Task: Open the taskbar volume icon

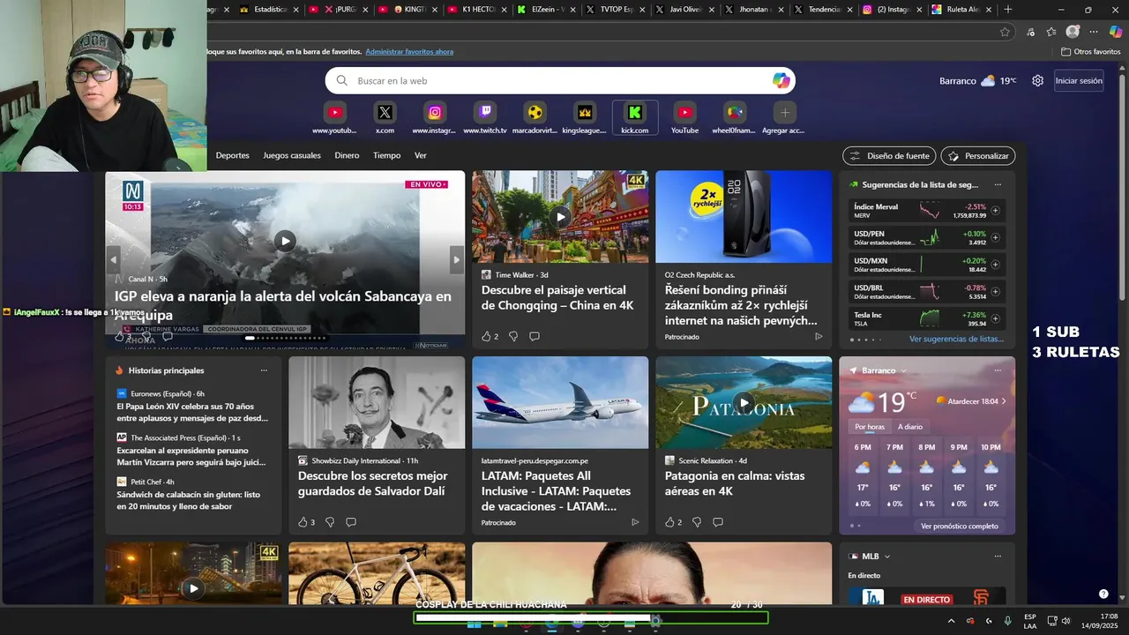Action: pyautogui.click(x=1065, y=621)
